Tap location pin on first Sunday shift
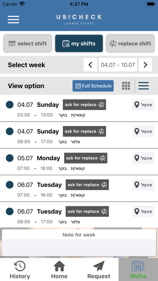Image resolution: width=158 pixels, height=281 pixels. point(137,105)
